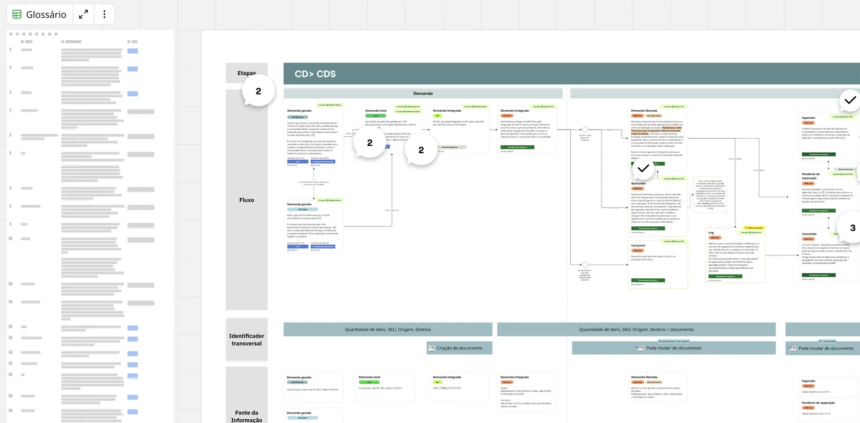Click the Carryover card title

638,246
